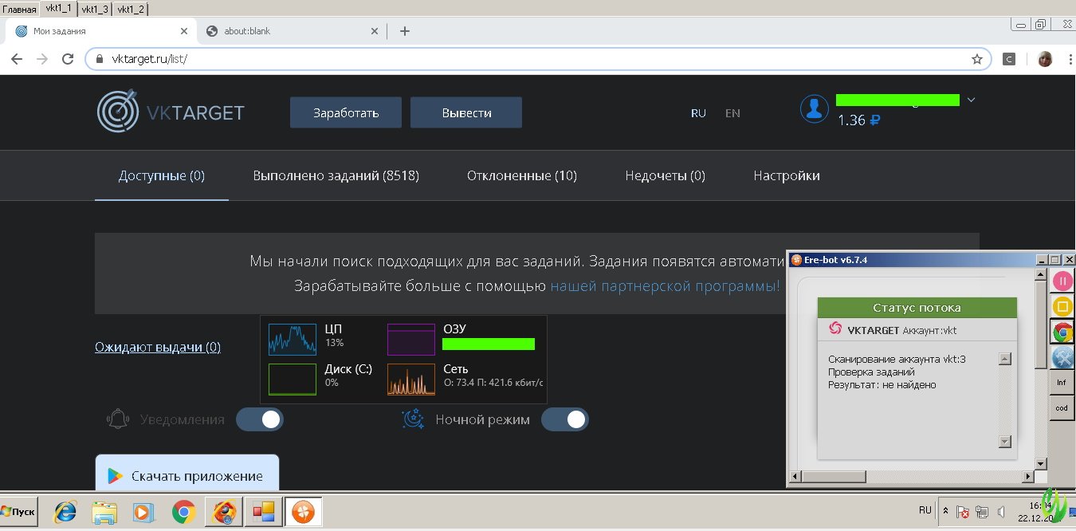This screenshot has width=1076, height=531.
Task: Click the Network (Сеть) usage graph
Action: pos(411,379)
